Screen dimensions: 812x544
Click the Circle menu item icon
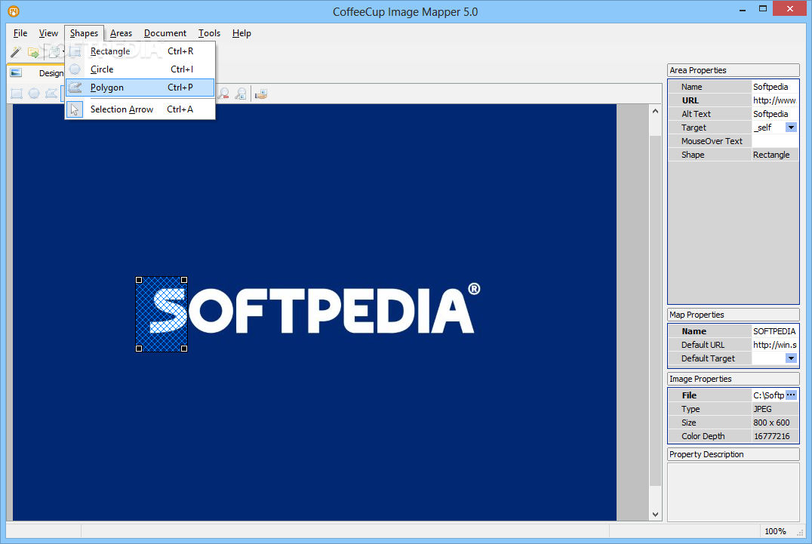coord(75,69)
